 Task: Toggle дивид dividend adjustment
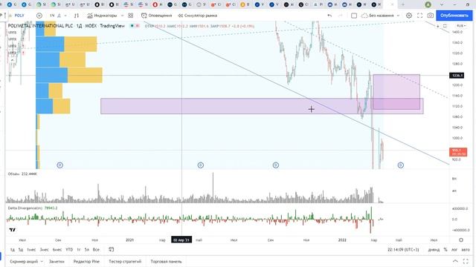pyautogui.click(x=434, y=250)
